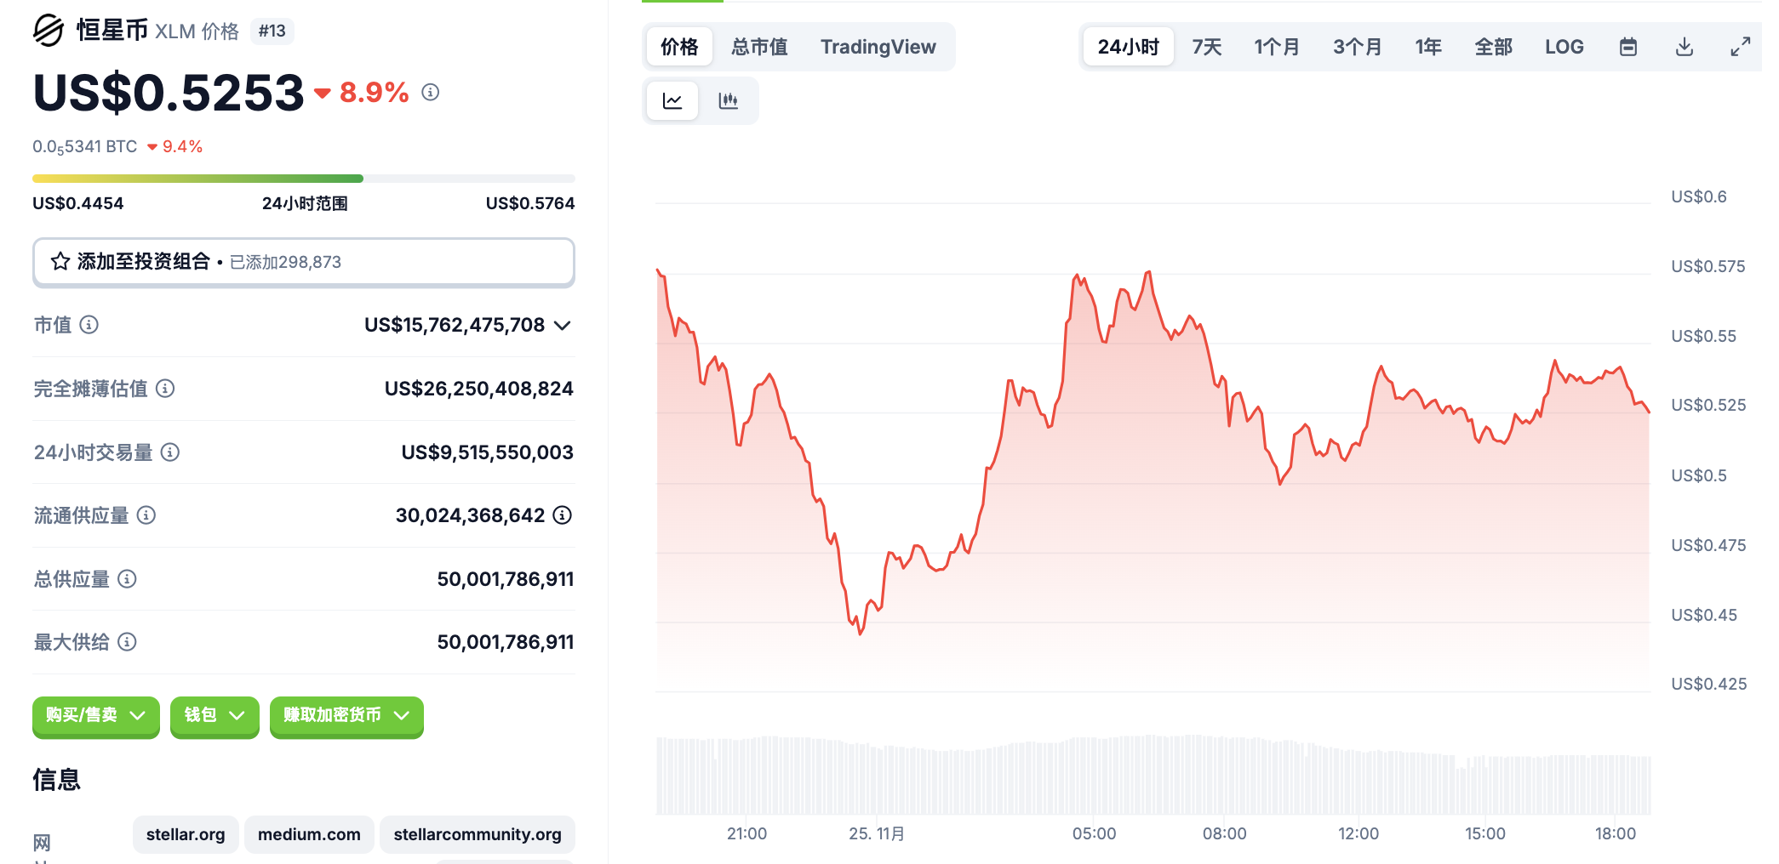
Task: Switch to the candlestick chart icon
Action: (729, 101)
